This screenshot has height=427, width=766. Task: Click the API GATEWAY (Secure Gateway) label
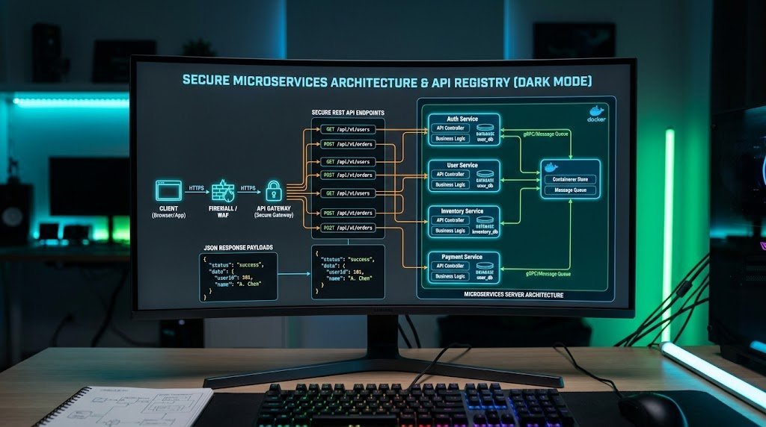(274, 211)
